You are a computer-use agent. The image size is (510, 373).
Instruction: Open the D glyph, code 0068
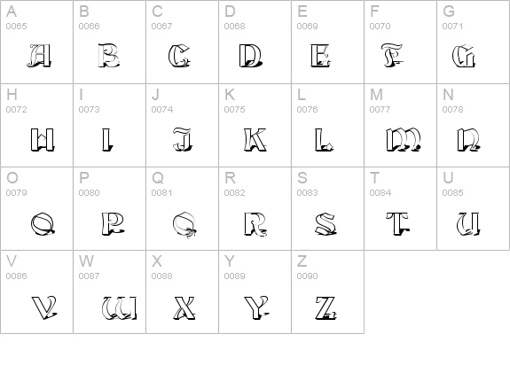tap(255, 42)
